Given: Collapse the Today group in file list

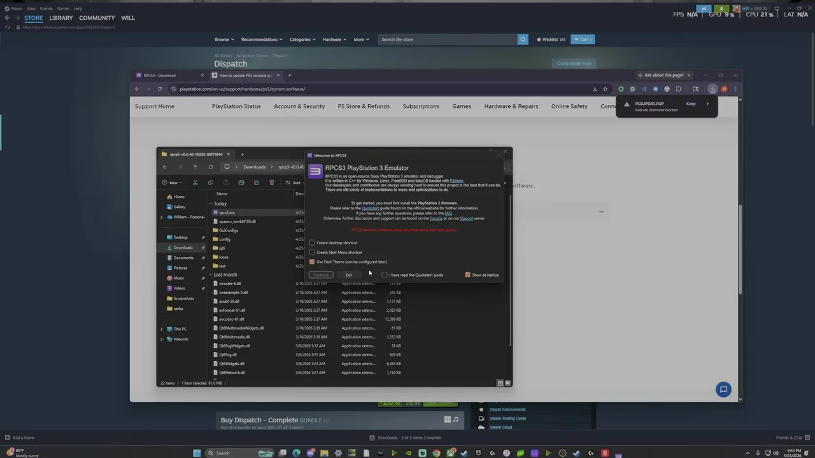Looking at the screenshot, I should [x=211, y=204].
